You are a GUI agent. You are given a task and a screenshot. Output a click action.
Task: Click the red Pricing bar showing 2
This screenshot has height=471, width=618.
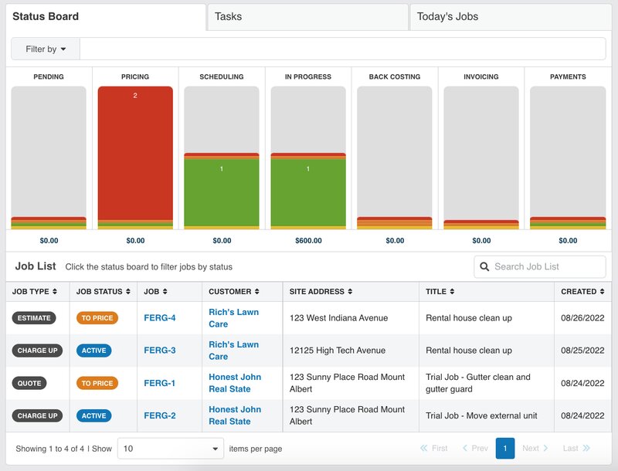point(135,153)
